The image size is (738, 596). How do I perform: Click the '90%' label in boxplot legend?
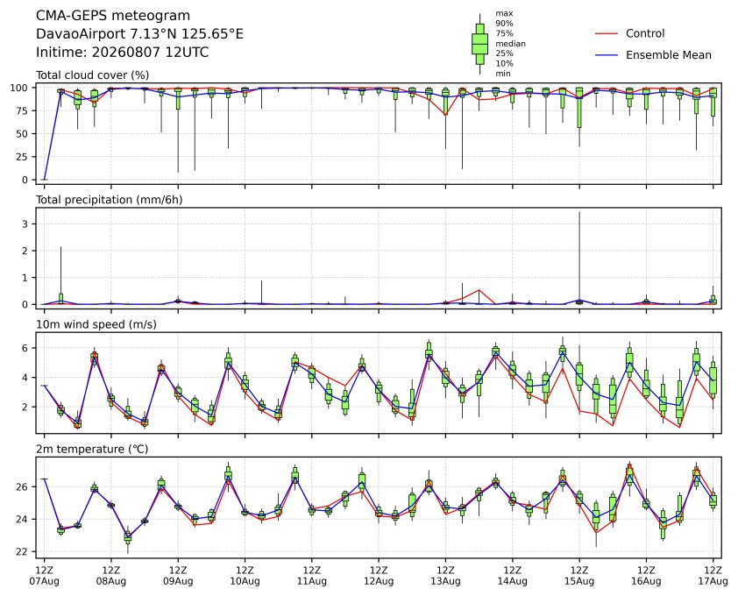[504, 24]
